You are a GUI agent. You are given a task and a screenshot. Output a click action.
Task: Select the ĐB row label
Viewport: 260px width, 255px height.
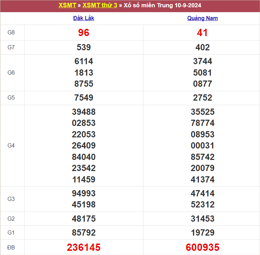click(11, 247)
